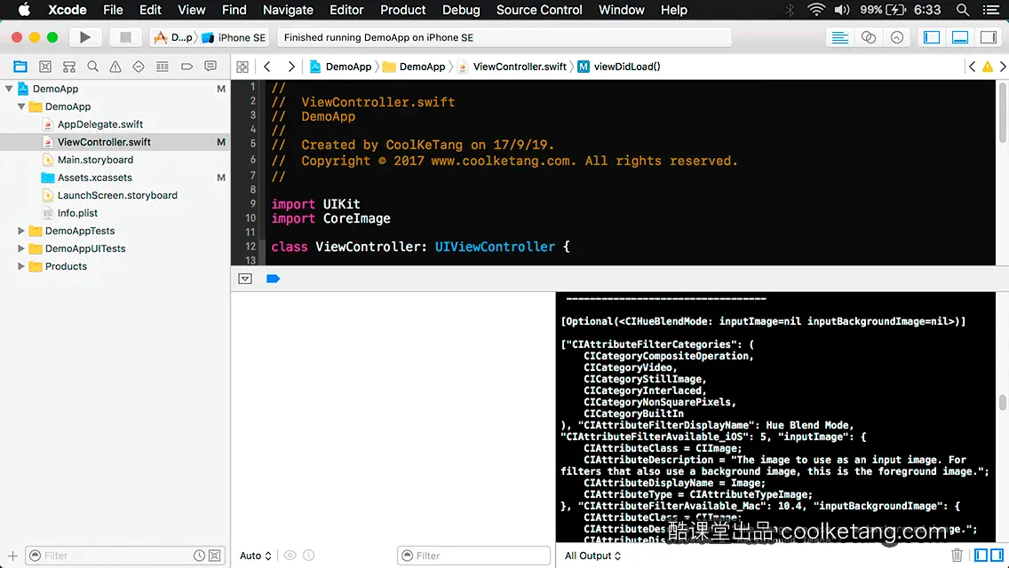
Task: Open the Source Control navigator icon
Action: [x=45, y=67]
